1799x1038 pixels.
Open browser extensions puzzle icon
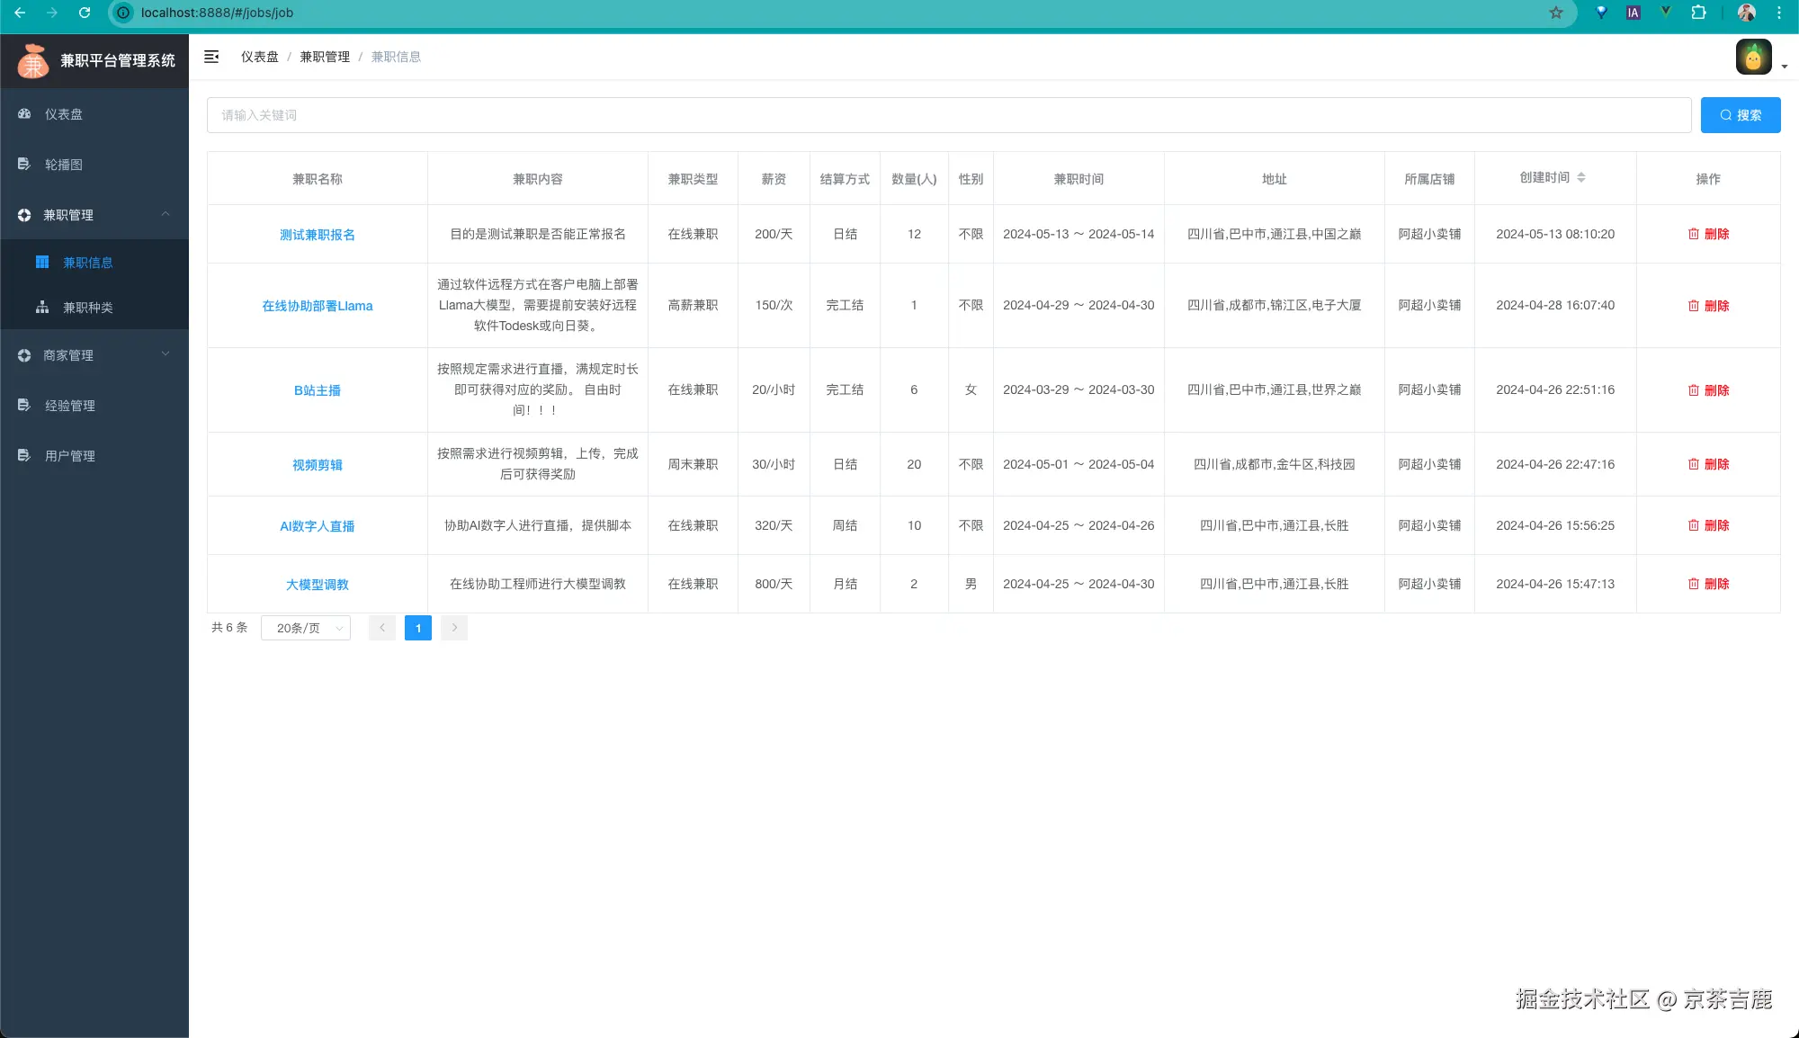coord(1698,13)
